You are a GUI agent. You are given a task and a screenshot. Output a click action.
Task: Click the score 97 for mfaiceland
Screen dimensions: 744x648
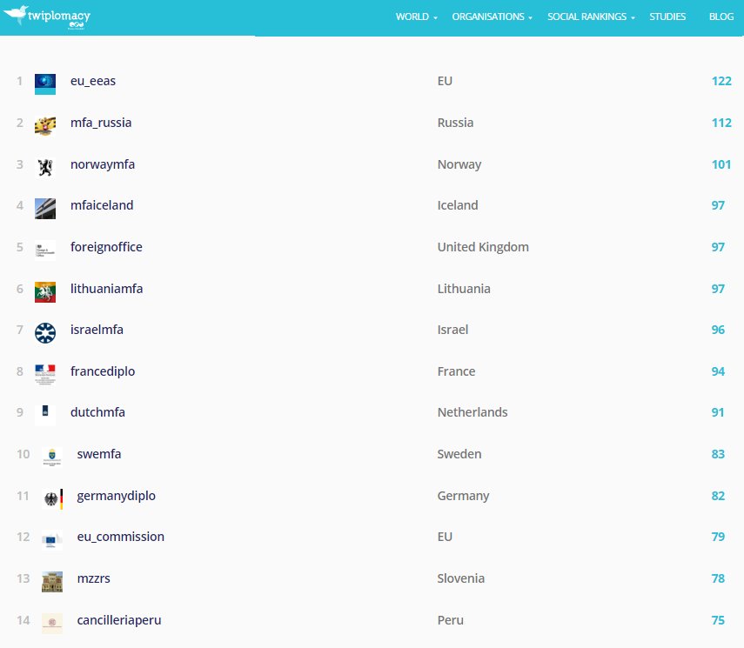click(x=718, y=205)
